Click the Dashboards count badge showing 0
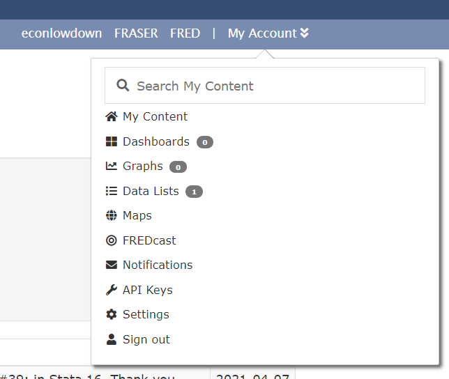449x379 pixels. [x=205, y=142]
